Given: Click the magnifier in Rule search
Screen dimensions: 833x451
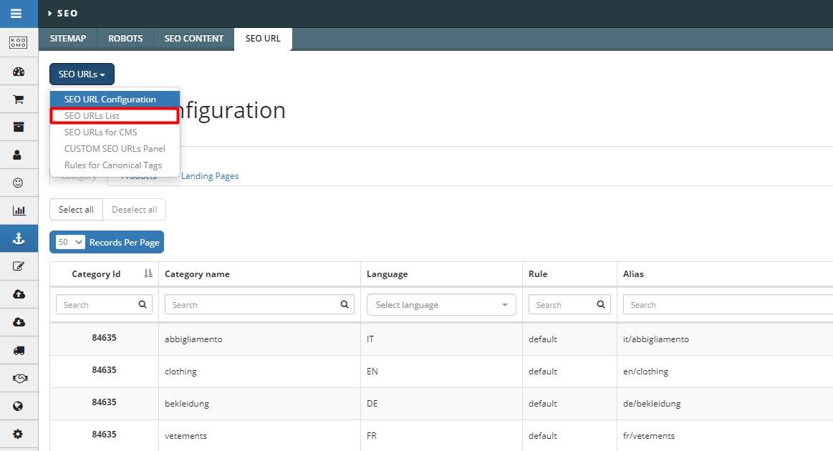Looking at the screenshot, I should (601, 304).
